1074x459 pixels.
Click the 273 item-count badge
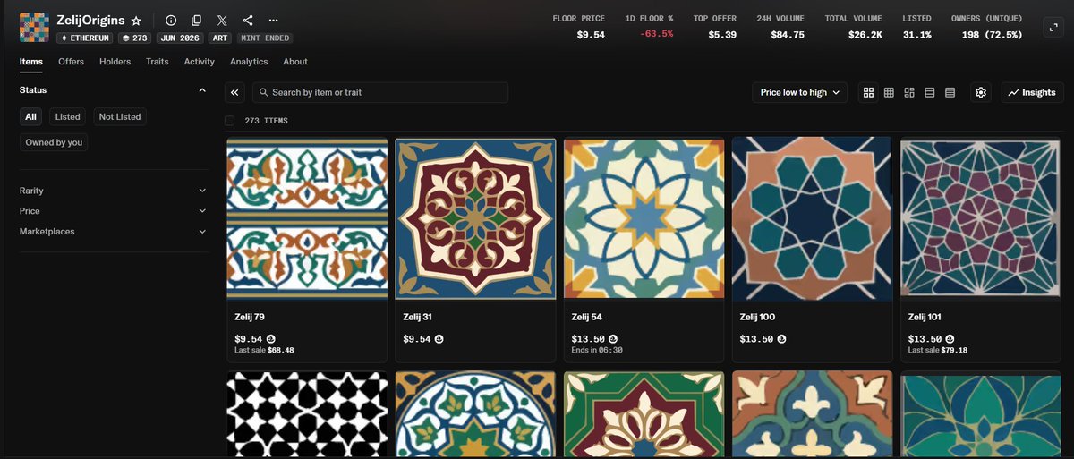point(134,38)
